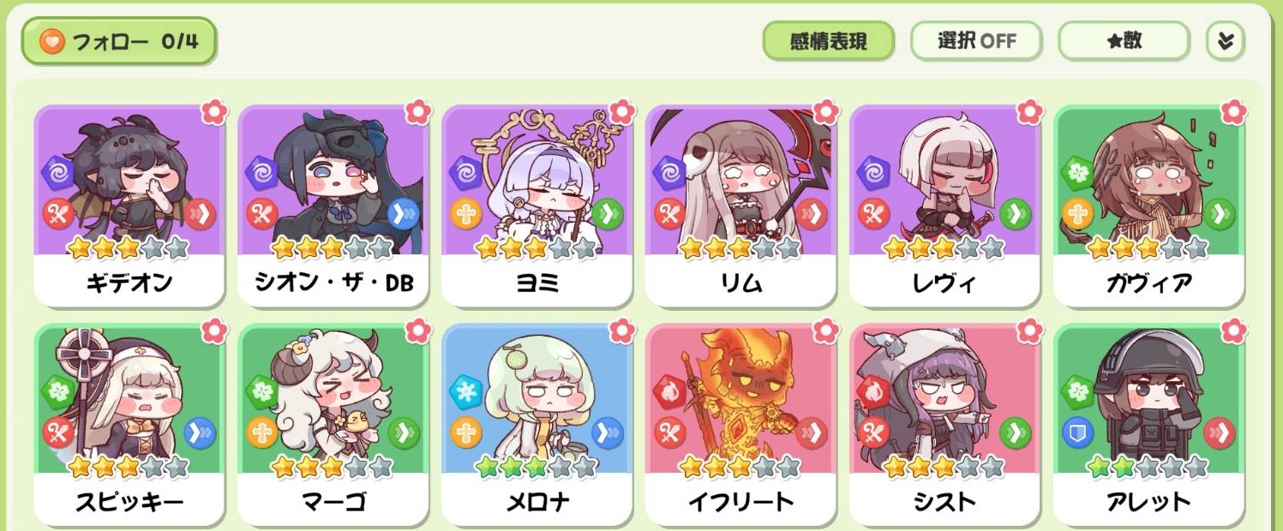Select the シスト character card
Screen dimensions: 1283x531
pos(944,424)
